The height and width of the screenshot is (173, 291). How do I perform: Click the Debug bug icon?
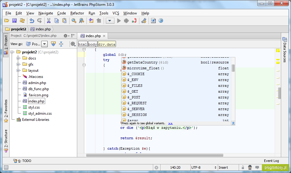coord(126,21)
